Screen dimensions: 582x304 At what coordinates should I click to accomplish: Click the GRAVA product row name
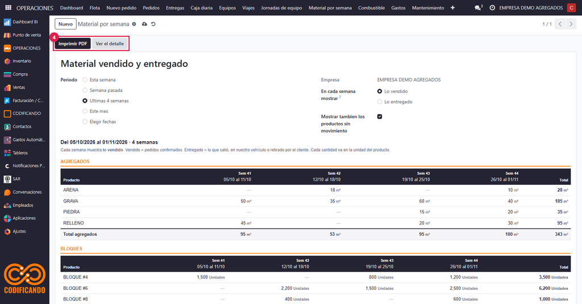(70, 201)
